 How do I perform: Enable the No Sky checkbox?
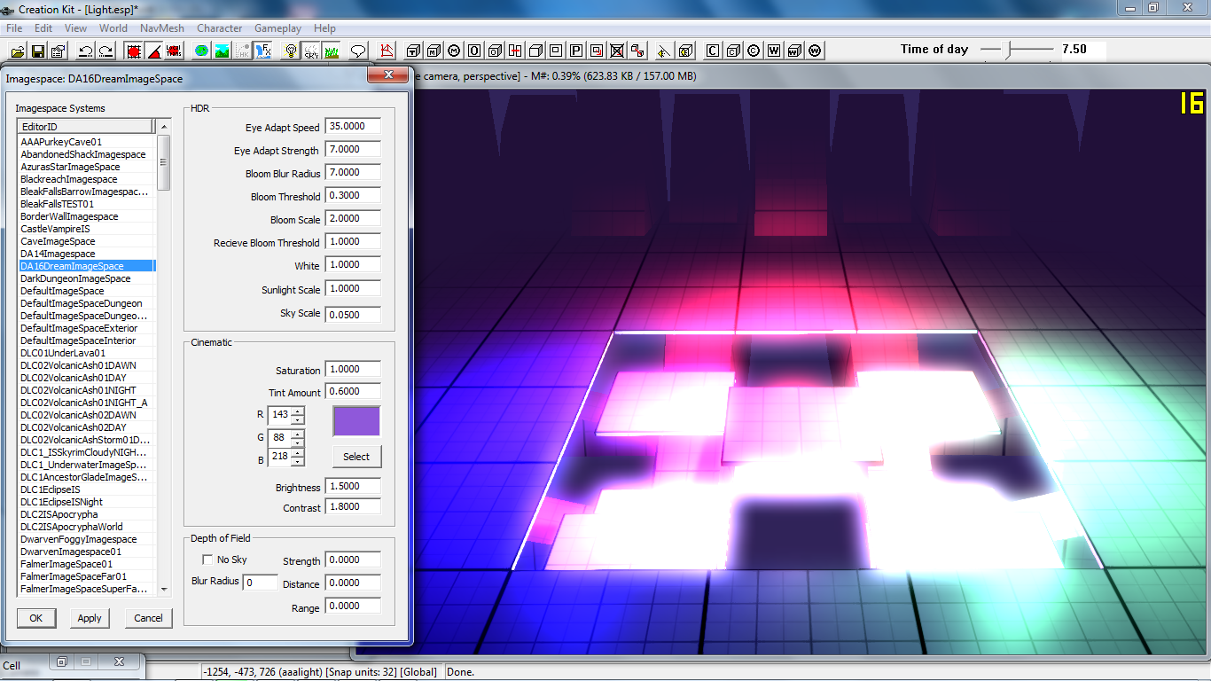(207, 560)
